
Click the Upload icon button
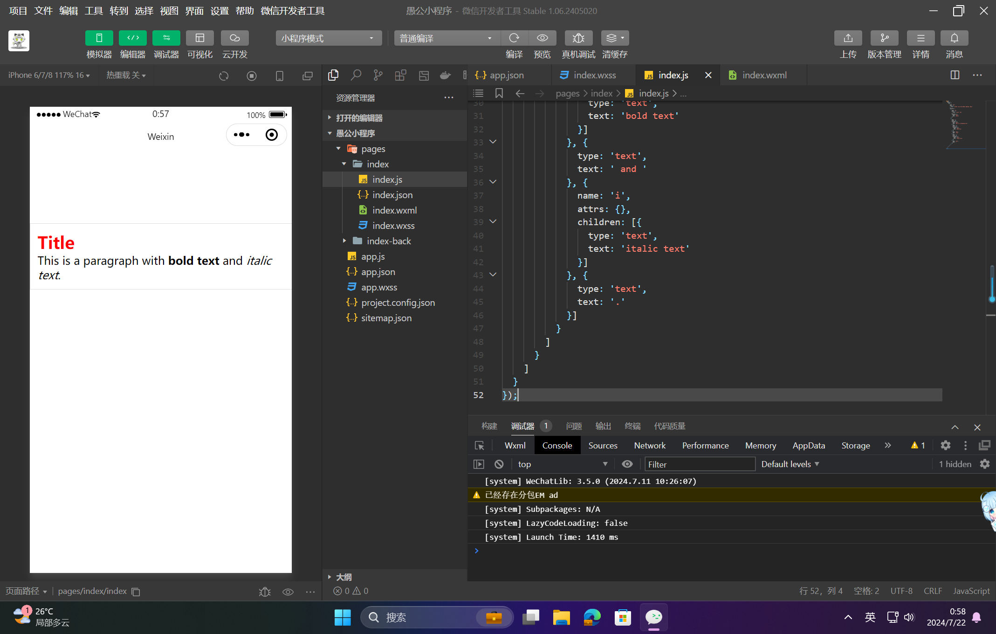[848, 38]
